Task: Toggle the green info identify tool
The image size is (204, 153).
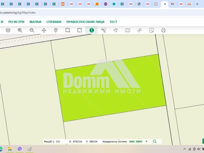Action: 92,30
